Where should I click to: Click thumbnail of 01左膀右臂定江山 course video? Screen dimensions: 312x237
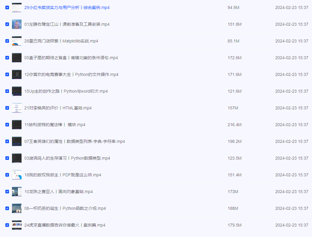pyautogui.click(x=16, y=24)
